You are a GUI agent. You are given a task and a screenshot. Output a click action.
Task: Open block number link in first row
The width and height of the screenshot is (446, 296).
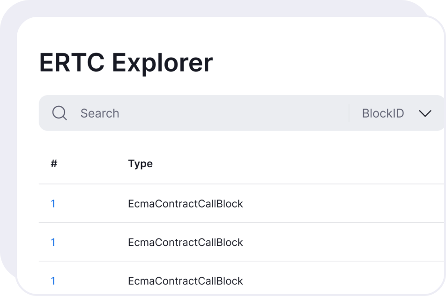pyautogui.click(x=53, y=204)
